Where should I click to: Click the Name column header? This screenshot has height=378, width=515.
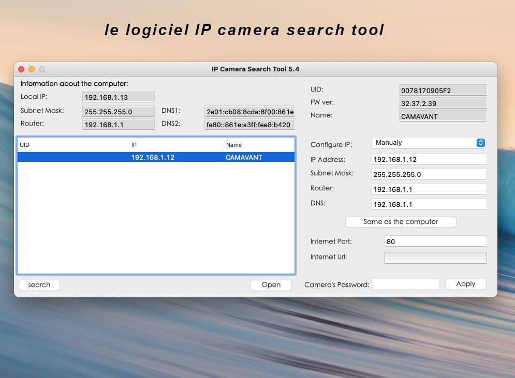click(x=259, y=145)
